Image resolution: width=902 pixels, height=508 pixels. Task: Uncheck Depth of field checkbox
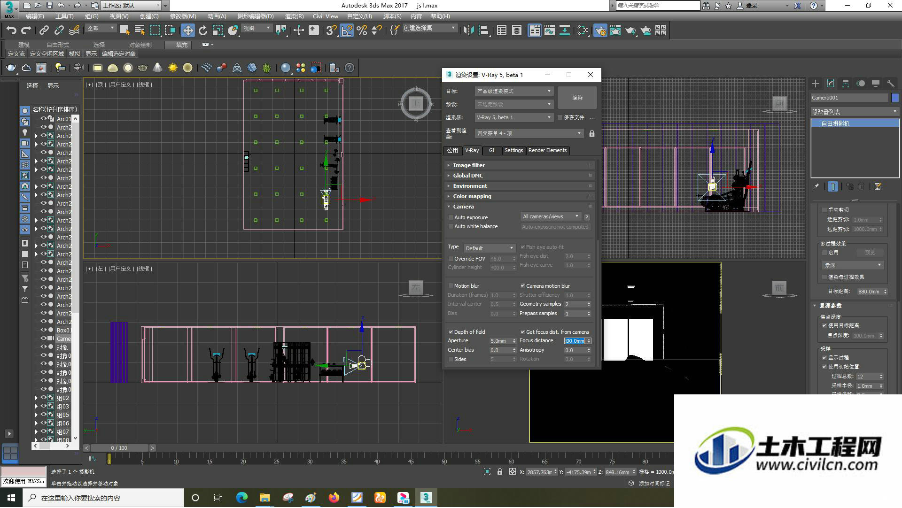coord(451,332)
